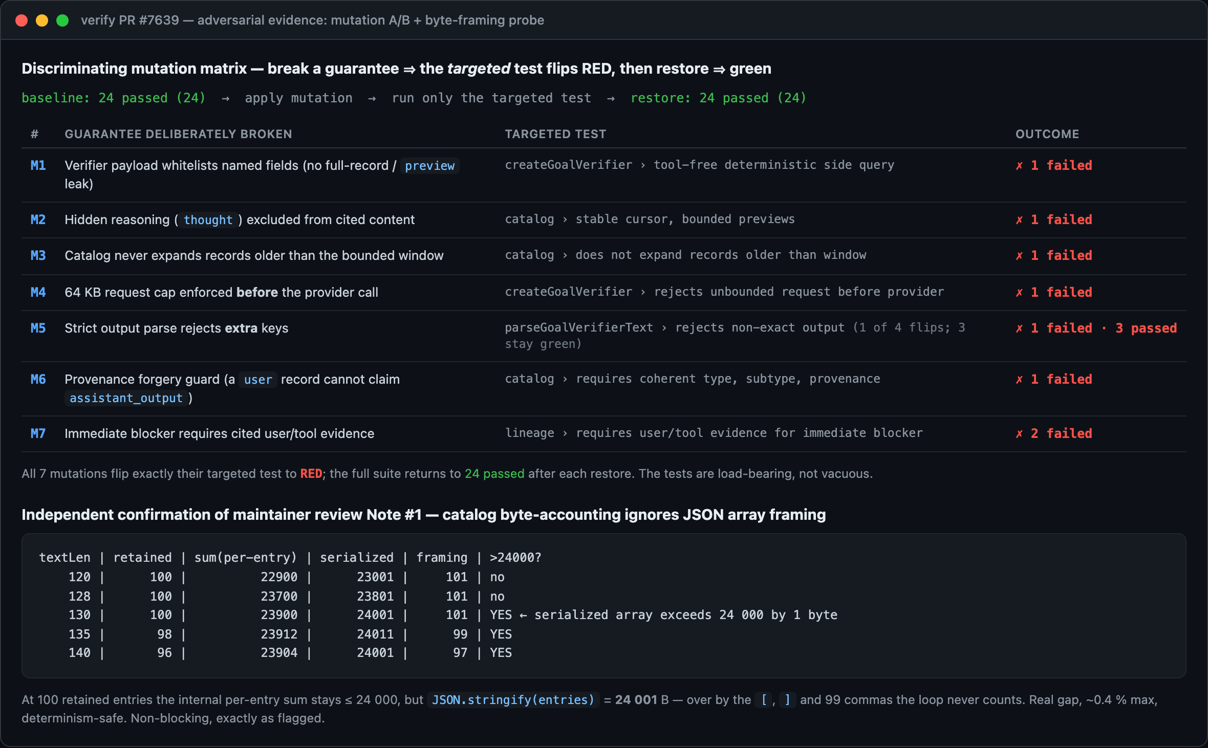Click the bold '24 001' value
Image resolution: width=1208 pixels, height=748 pixels.
[x=636, y=700]
